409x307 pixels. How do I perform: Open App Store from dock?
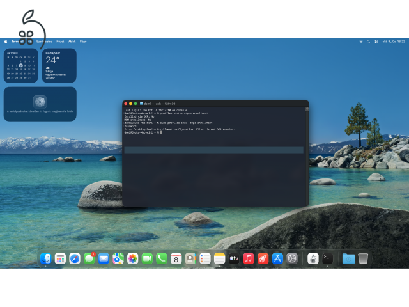277,258
